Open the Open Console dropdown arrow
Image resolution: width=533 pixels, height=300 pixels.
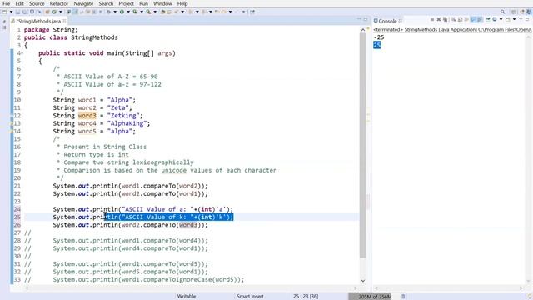(515, 19)
